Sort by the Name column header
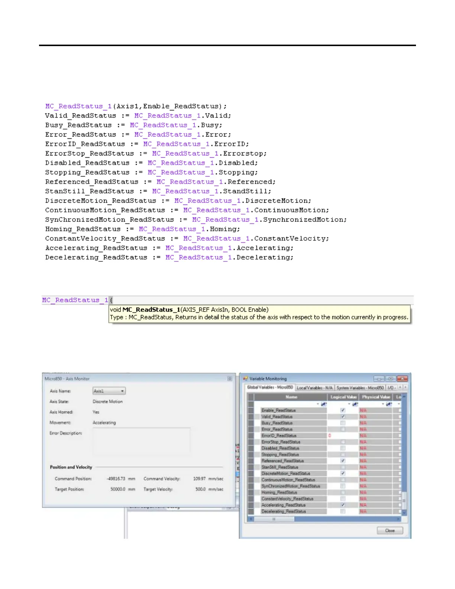This screenshot has height=589, width=455. pyautogui.click(x=291, y=397)
